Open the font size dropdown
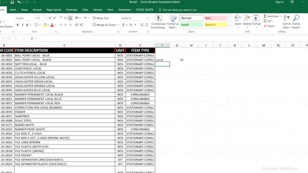 coord(46,18)
